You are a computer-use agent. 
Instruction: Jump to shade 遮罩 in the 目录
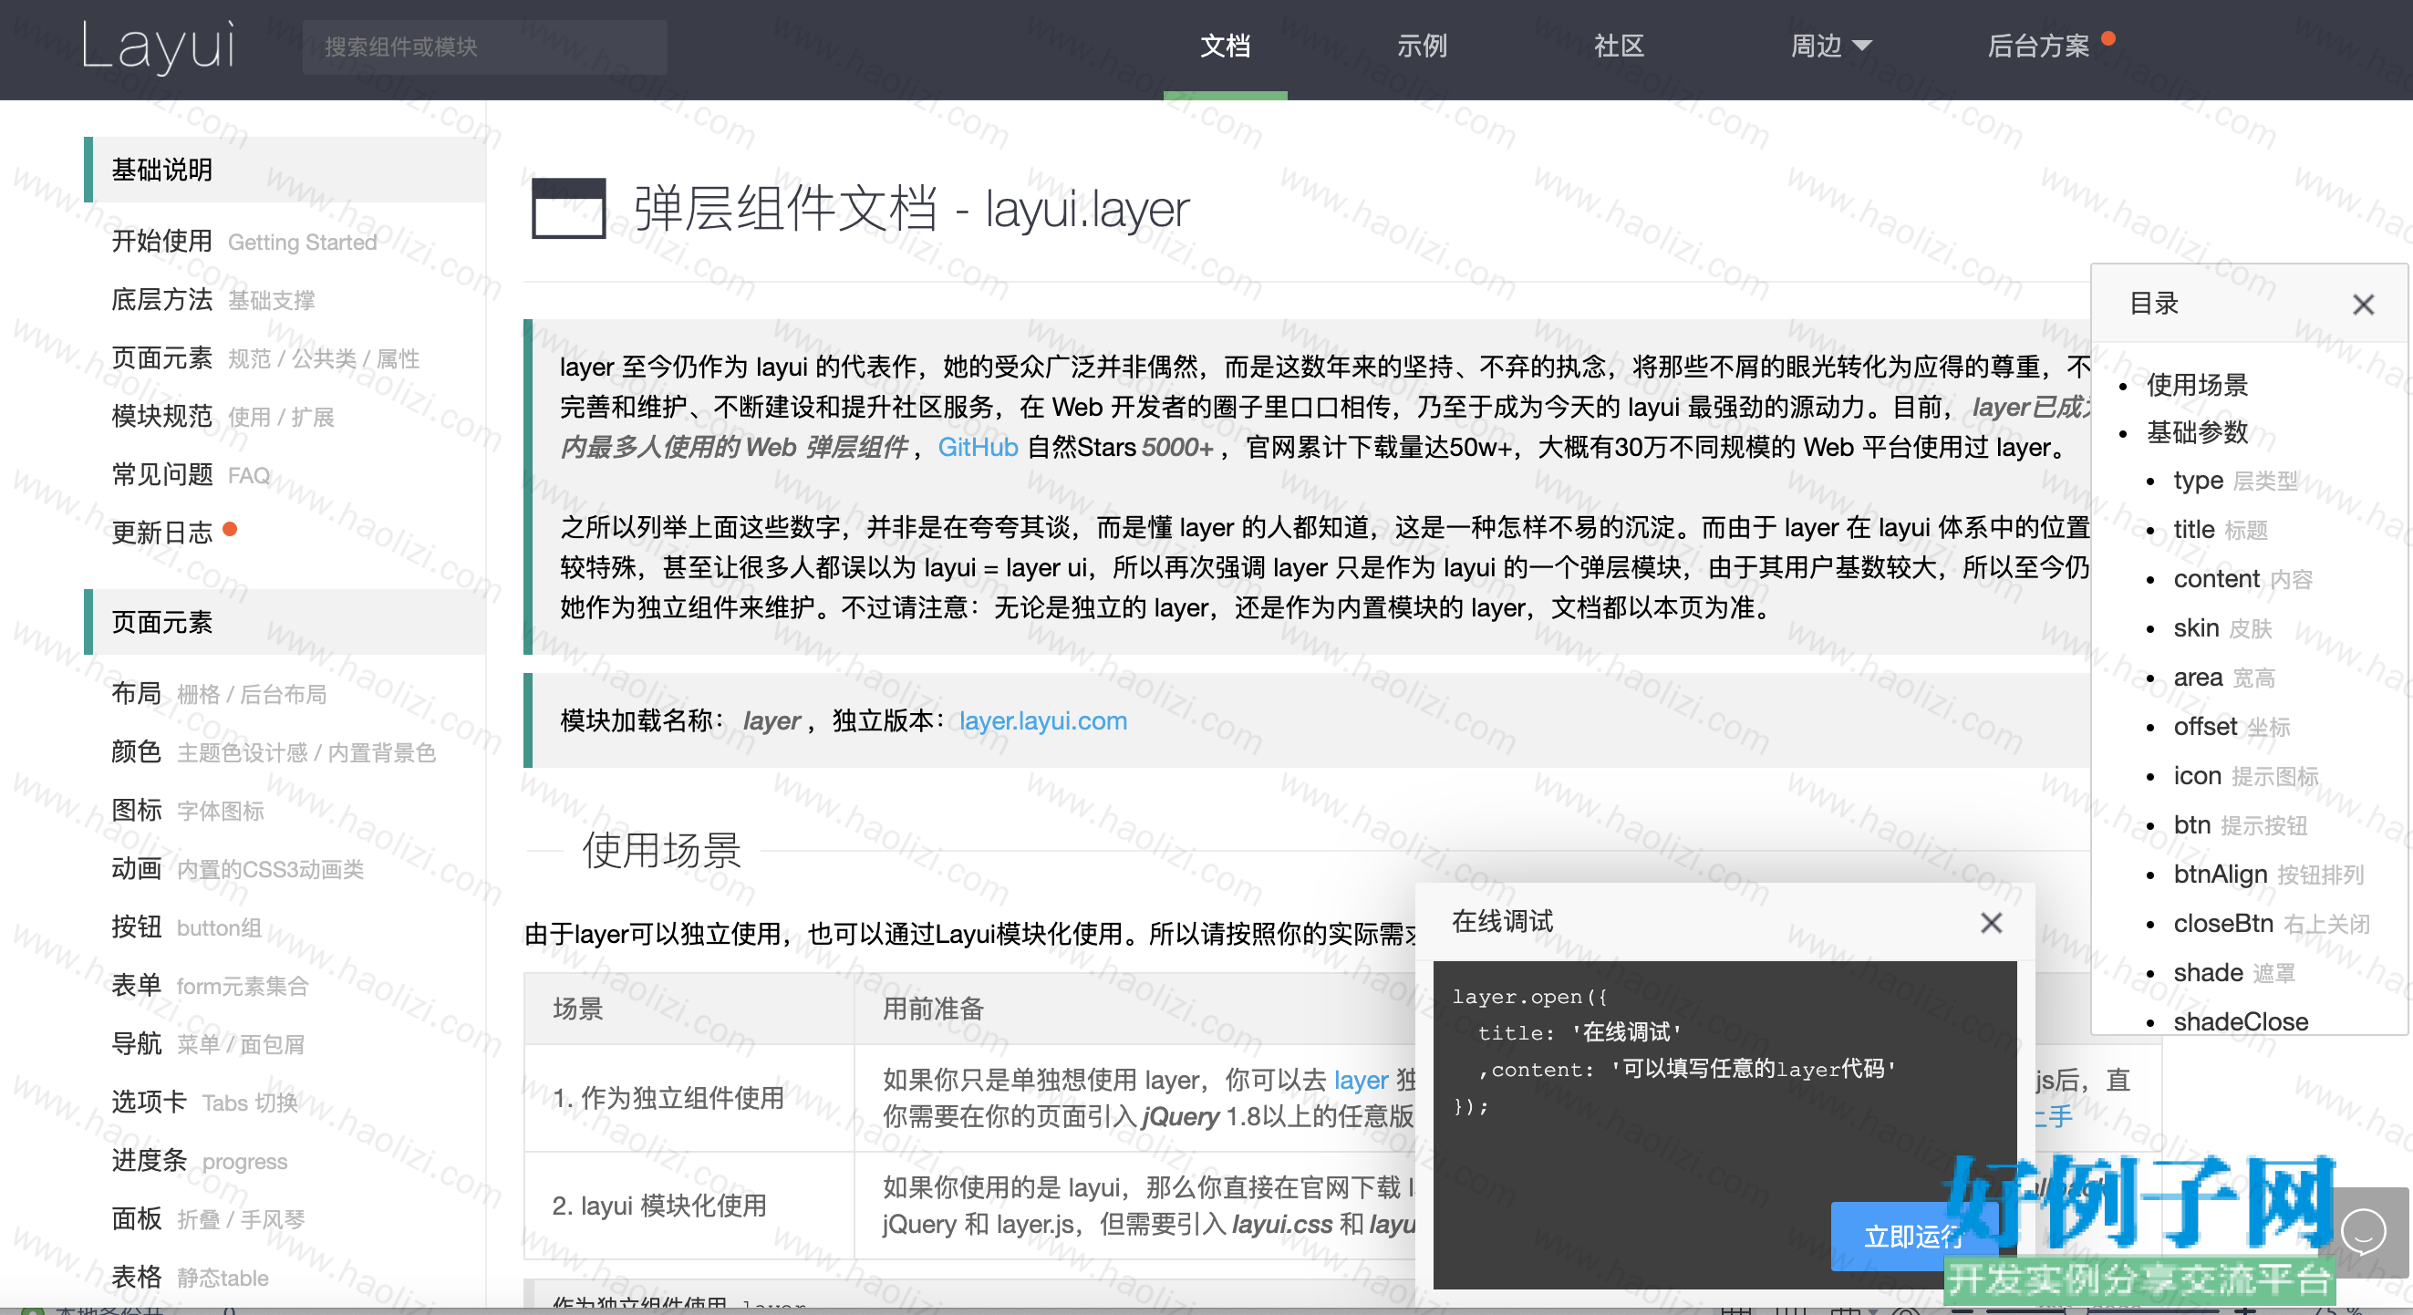coord(2234,973)
